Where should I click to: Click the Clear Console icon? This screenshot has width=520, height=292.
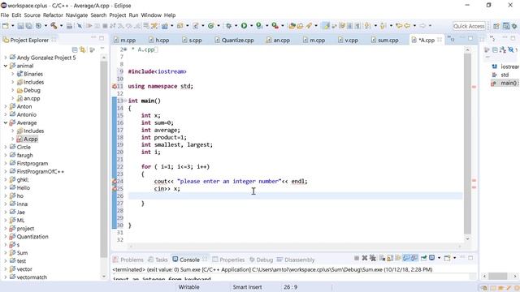[x=382, y=258]
